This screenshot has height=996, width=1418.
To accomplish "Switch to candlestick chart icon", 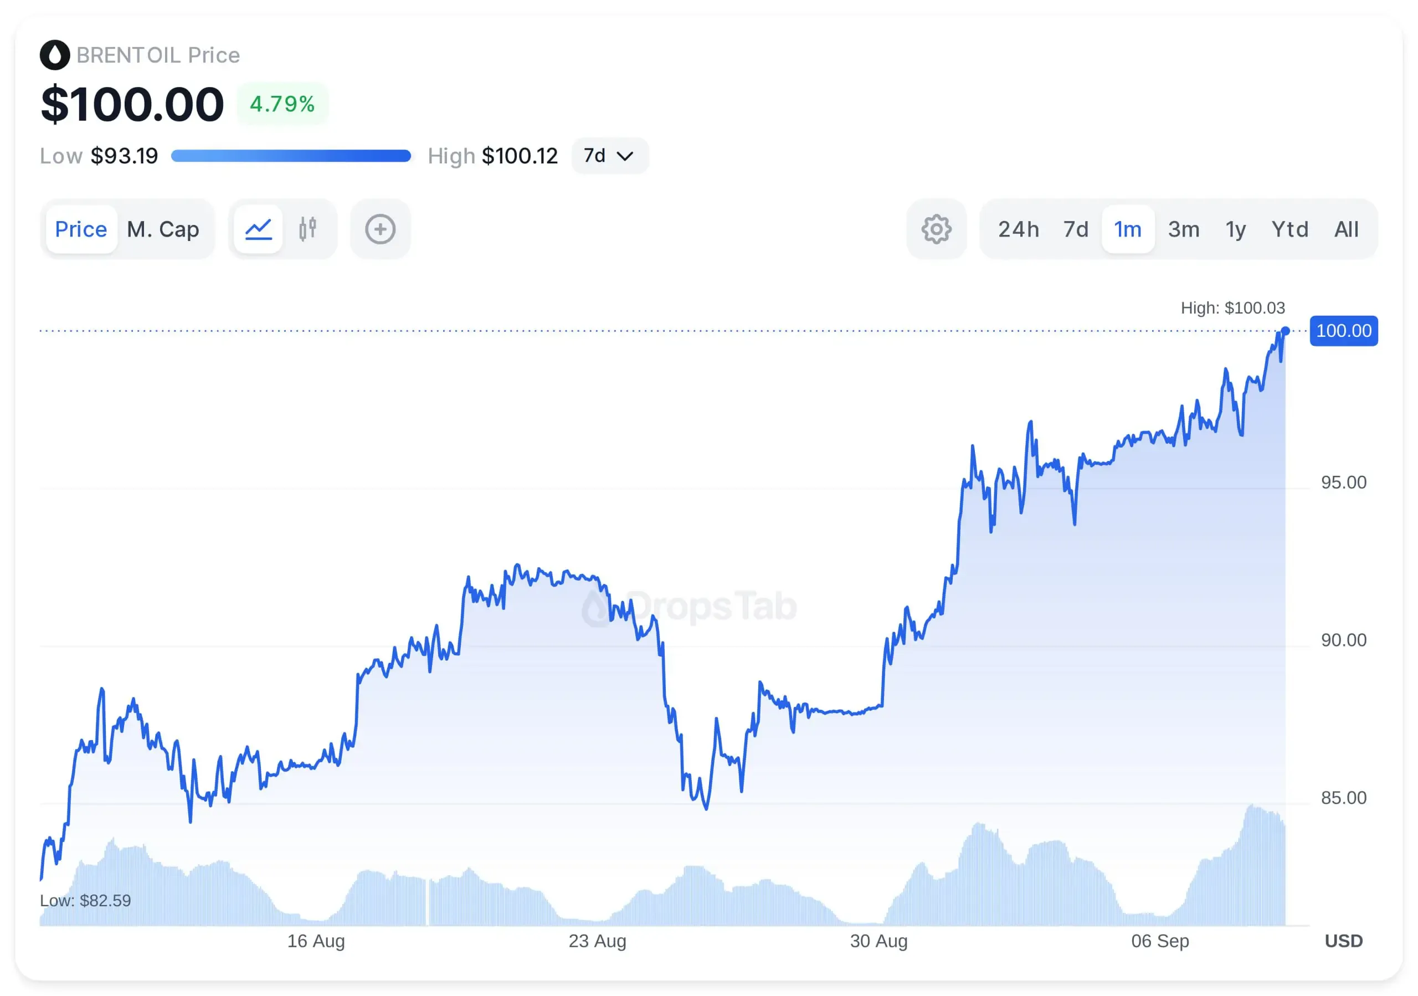I will point(307,229).
